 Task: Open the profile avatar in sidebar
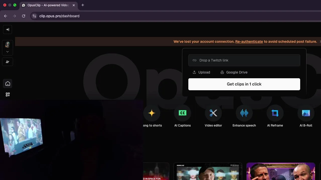coord(8,45)
